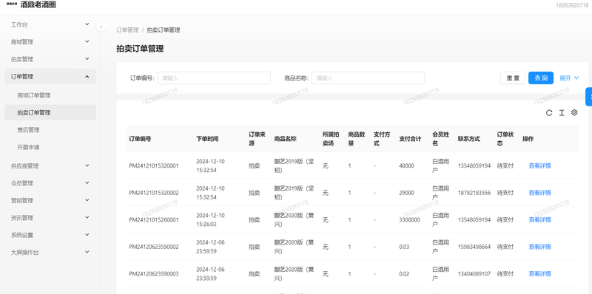
Task: Click the 订单状态 column header
Action: [505, 139]
